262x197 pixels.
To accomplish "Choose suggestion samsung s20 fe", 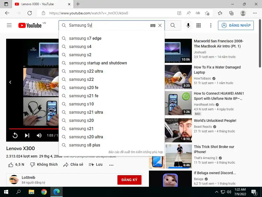I will (112, 88).
